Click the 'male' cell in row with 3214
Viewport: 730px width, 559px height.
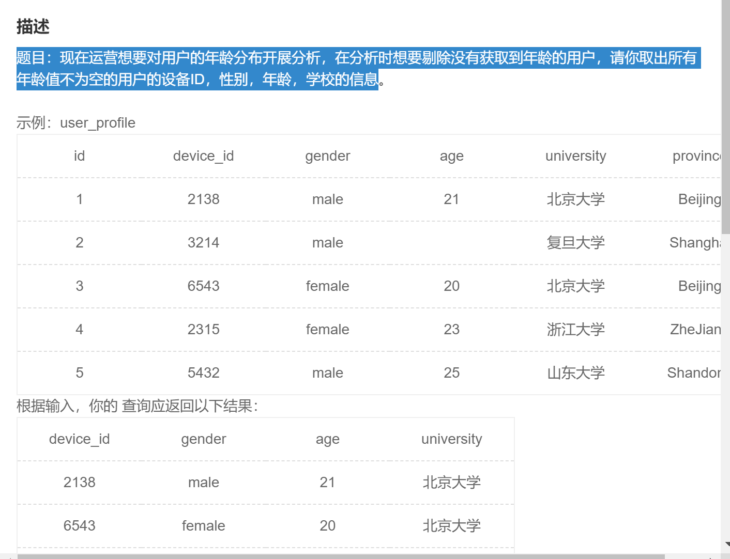pos(327,243)
